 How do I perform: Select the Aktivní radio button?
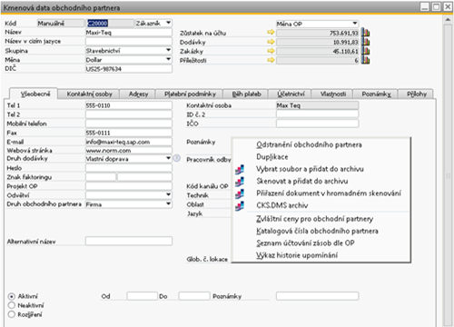pos(12,296)
